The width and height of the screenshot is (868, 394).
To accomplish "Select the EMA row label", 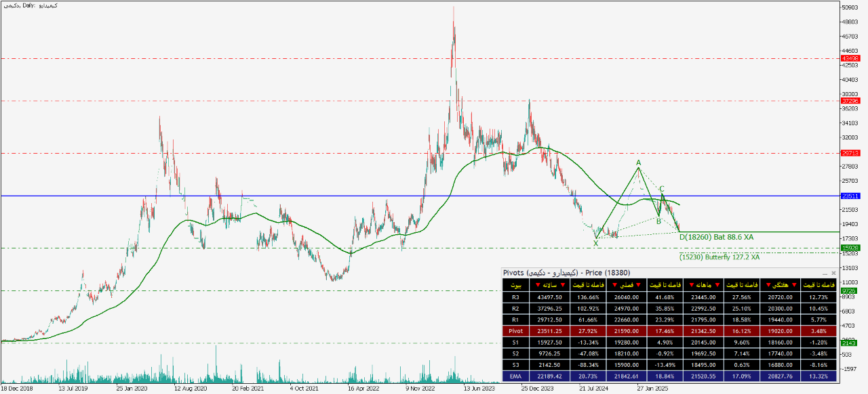I will pos(517,376).
